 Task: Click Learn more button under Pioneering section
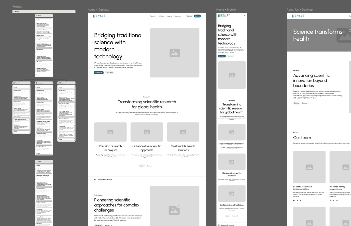(99, 225)
